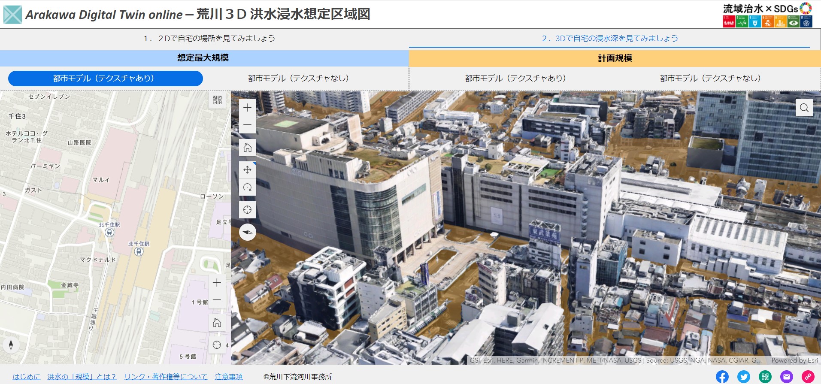821x384 pixels.
Task: Switch to the 2D home location tab
Action: [209, 39]
